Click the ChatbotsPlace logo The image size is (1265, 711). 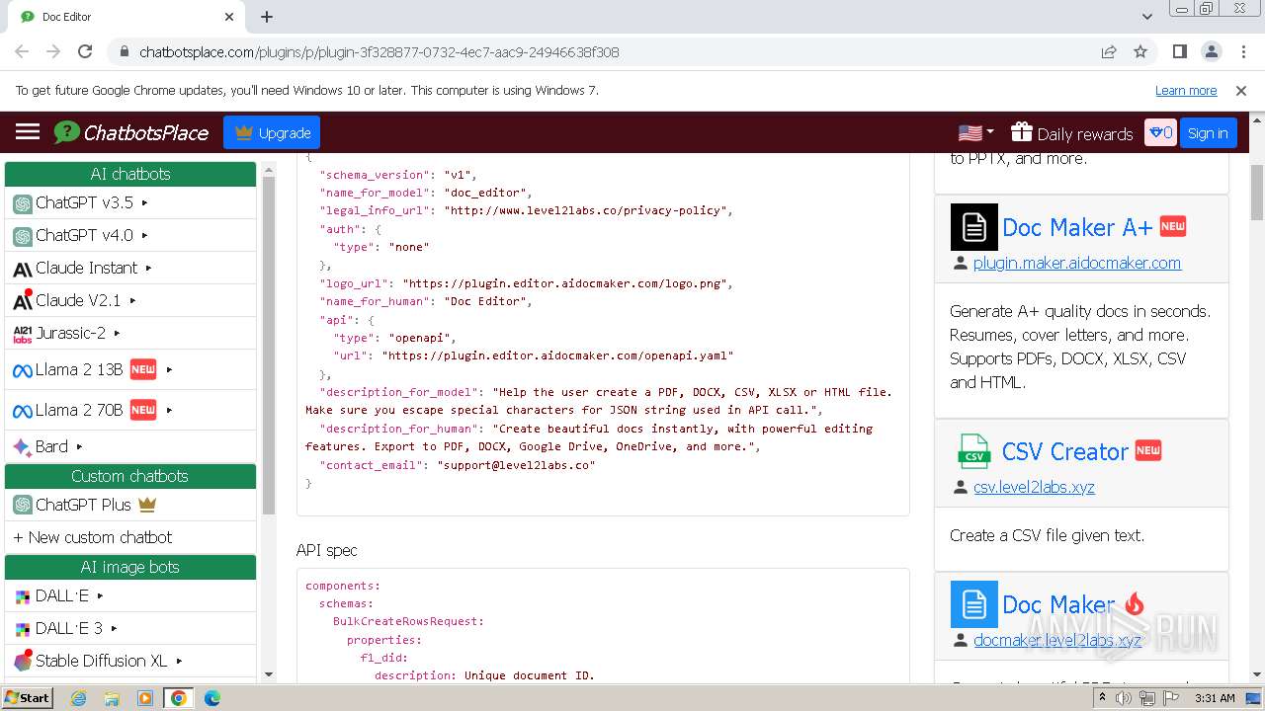[x=130, y=132]
